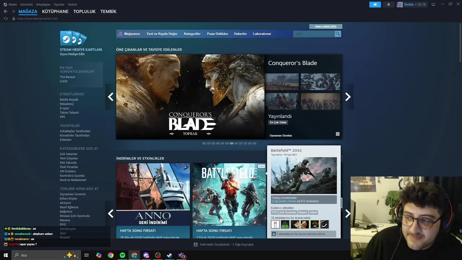The width and height of the screenshot is (462, 260).
Task: Open İstek Listesi (143)
Action: [326, 26]
